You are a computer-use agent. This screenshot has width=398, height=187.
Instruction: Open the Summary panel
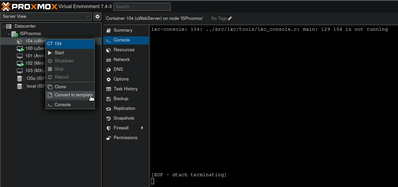126,30
